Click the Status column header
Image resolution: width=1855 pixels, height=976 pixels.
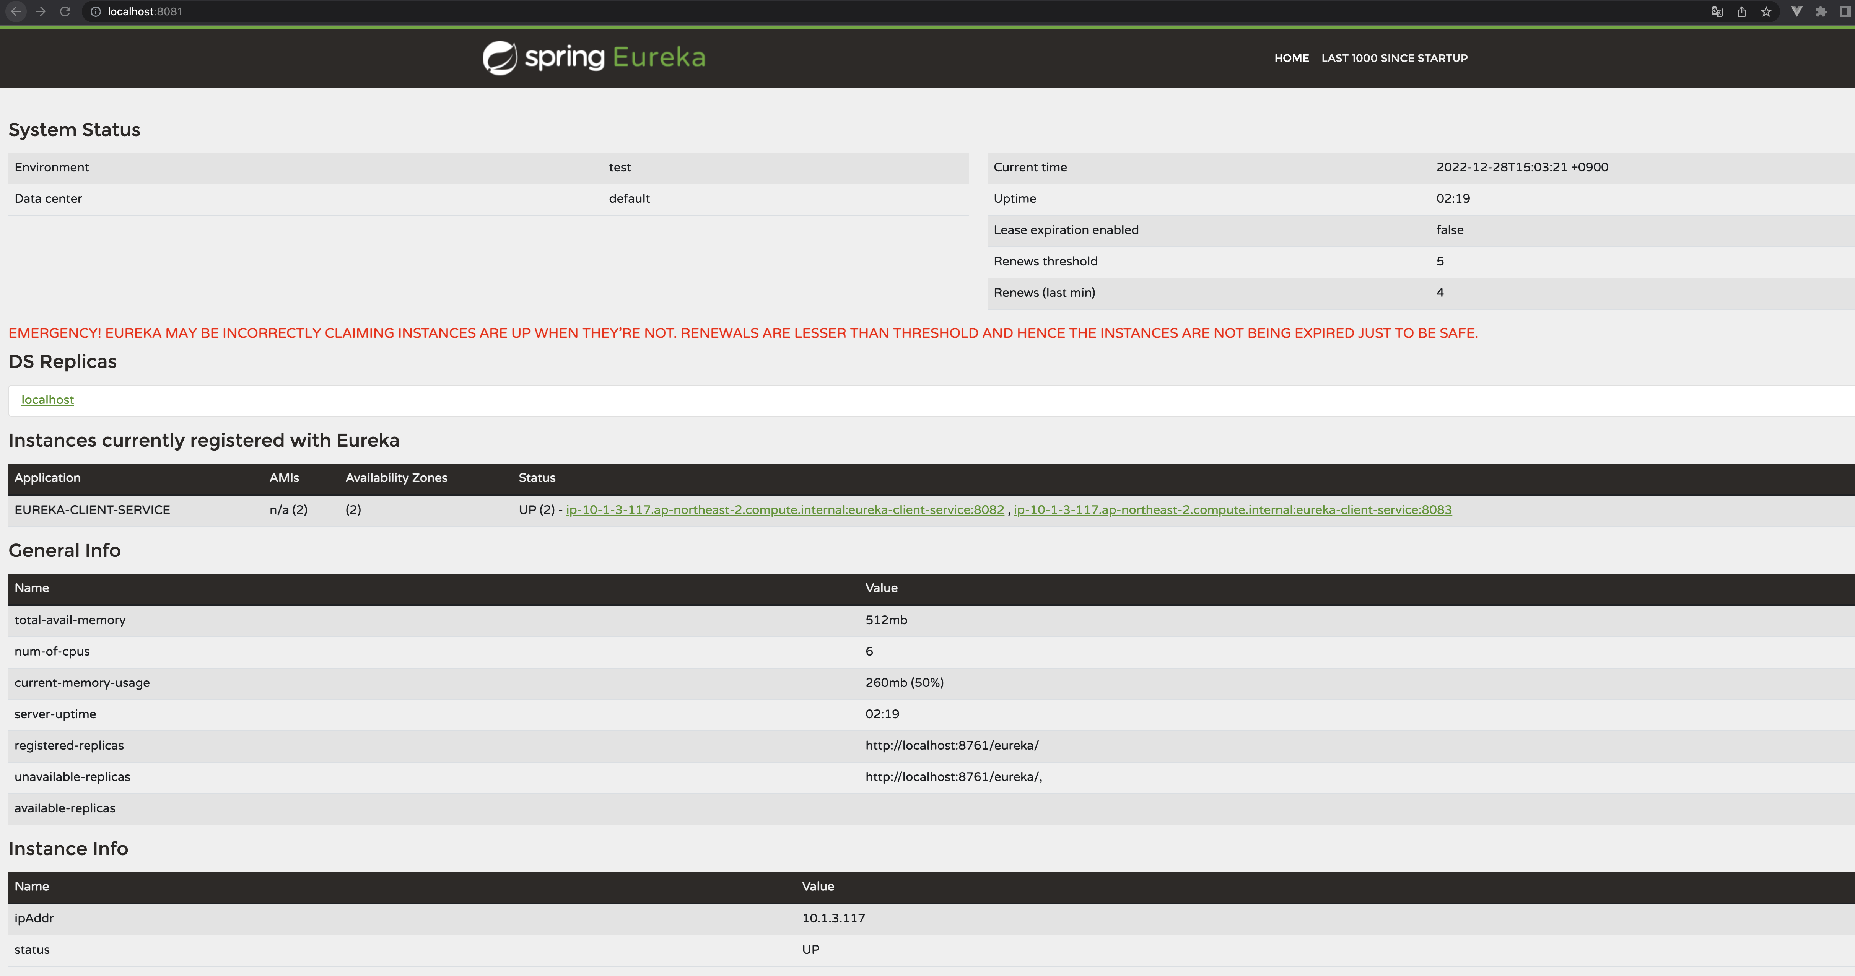tap(537, 478)
